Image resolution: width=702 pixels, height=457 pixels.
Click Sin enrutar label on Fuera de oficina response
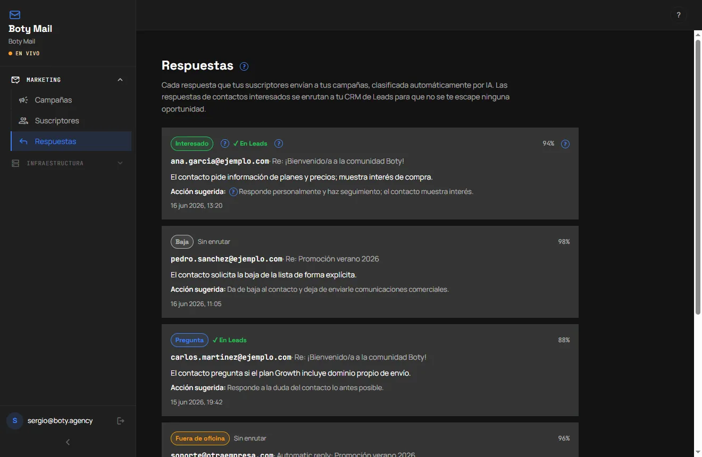250,438
